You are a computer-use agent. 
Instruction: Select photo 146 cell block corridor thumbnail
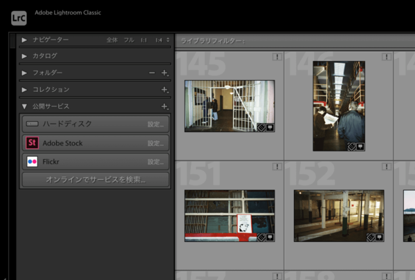point(339,106)
